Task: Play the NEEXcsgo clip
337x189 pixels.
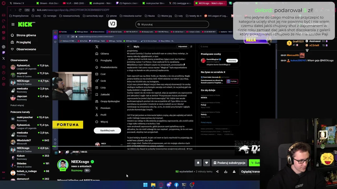Action: pos(60,152)
